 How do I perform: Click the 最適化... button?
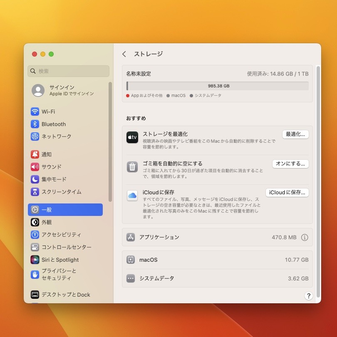295,134
